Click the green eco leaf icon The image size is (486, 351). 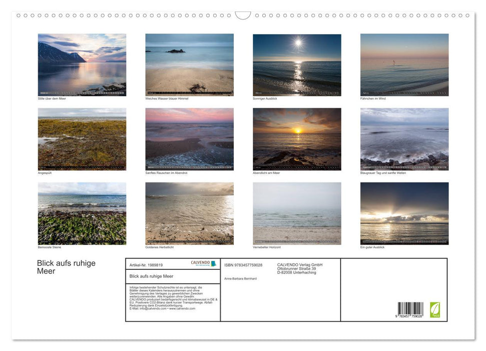(x=435, y=309)
